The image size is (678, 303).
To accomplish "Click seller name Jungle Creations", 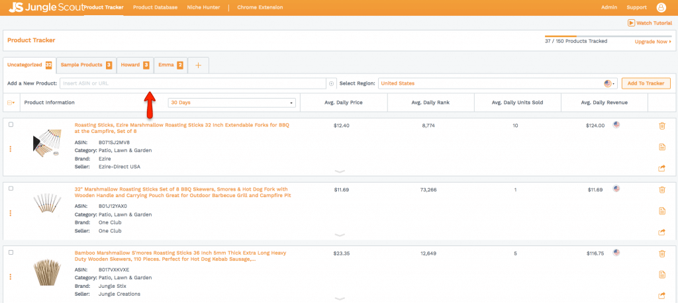I will [x=119, y=294].
